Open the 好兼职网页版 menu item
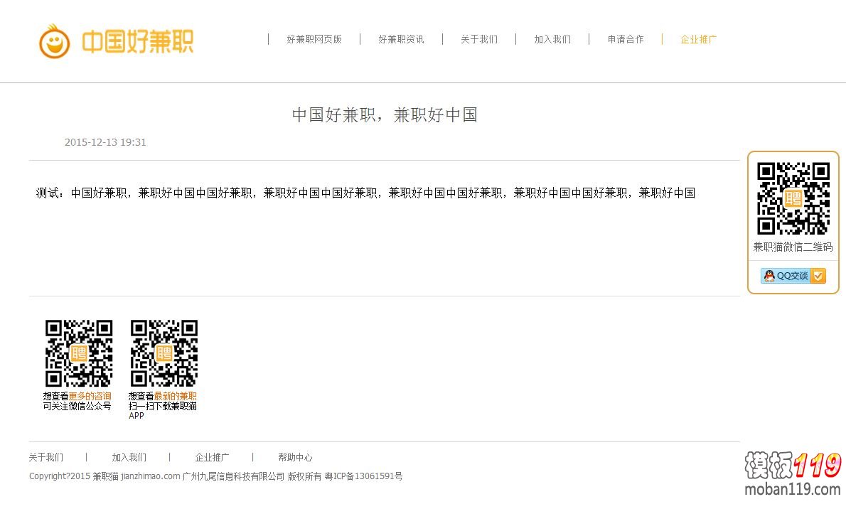The height and width of the screenshot is (509, 846). 314,39
